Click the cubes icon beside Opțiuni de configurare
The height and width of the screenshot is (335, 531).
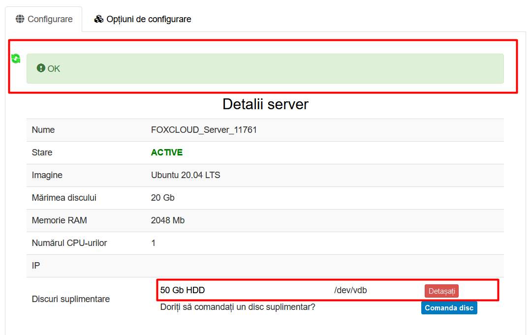[x=99, y=19]
